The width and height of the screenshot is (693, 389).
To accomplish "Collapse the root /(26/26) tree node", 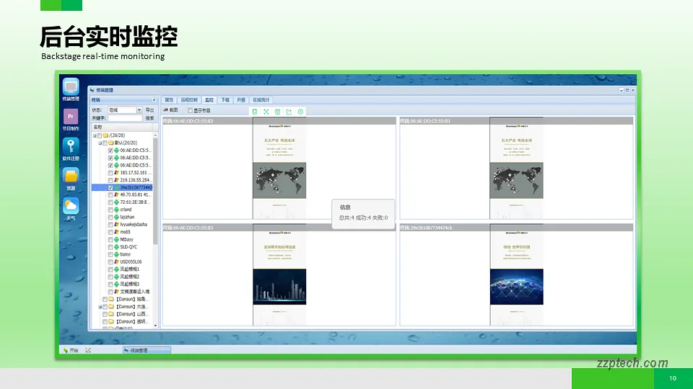I will [x=94, y=135].
